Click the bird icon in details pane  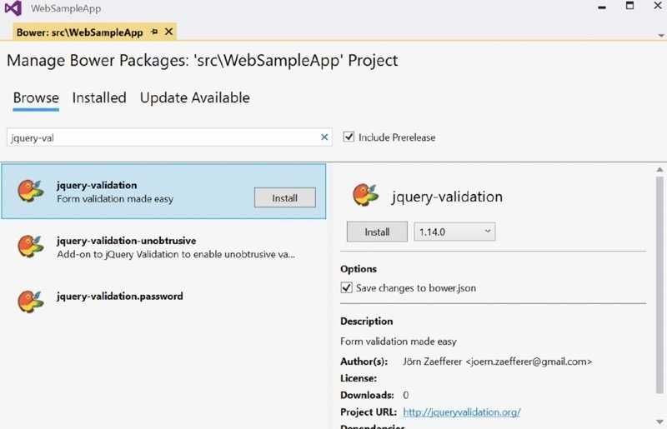365,195
